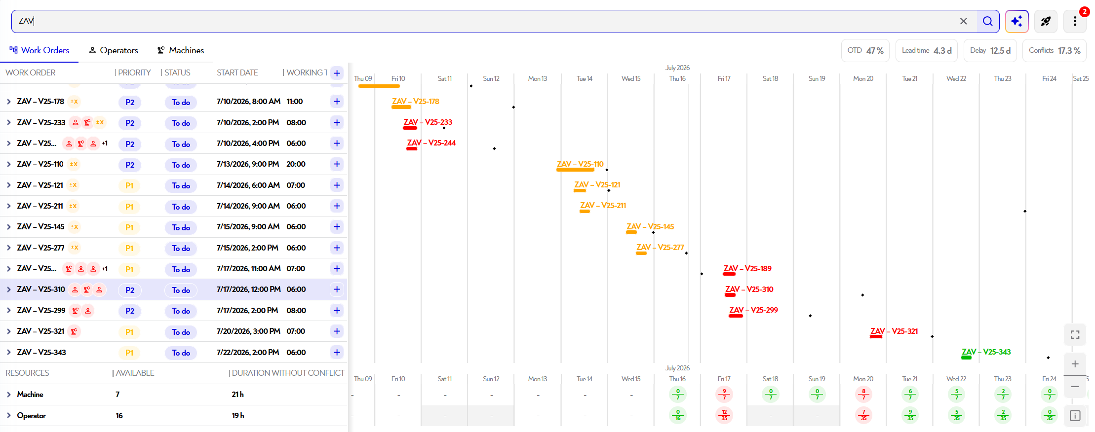Click the +1 more conflicts badge on 7/10 4:00 PM row
The height and width of the screenshot is (432, 1095).
click(105, 144)
